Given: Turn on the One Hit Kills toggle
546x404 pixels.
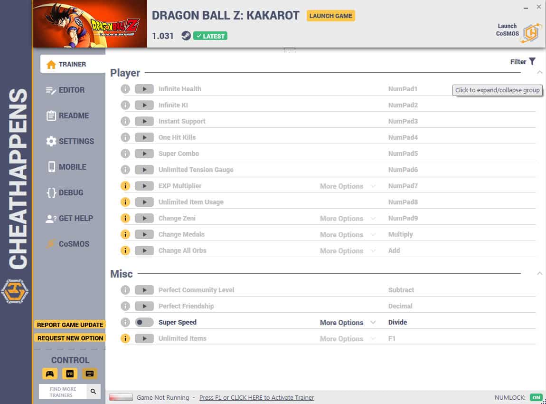Looking at the screenshot, I should pyautogui.click(x=144, y=137).
